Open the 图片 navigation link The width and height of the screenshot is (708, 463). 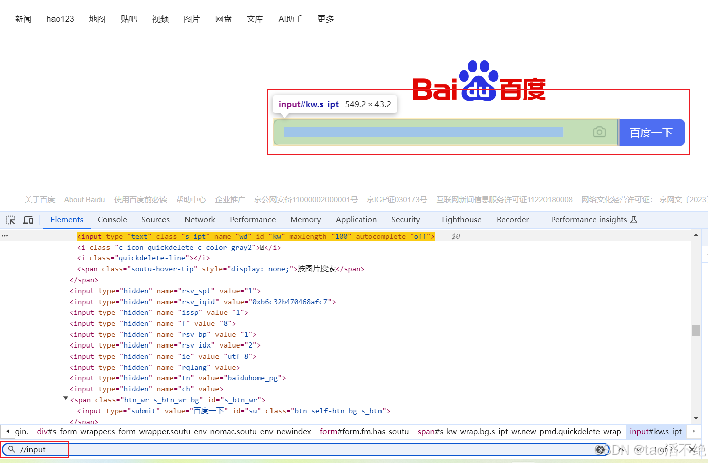tap(192, 19)
